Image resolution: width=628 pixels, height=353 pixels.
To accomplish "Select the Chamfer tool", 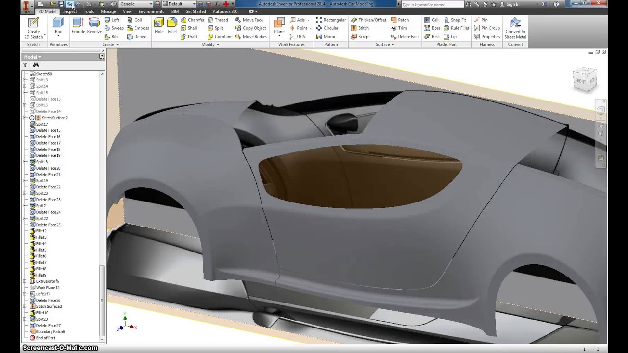I will coord(192,20).
